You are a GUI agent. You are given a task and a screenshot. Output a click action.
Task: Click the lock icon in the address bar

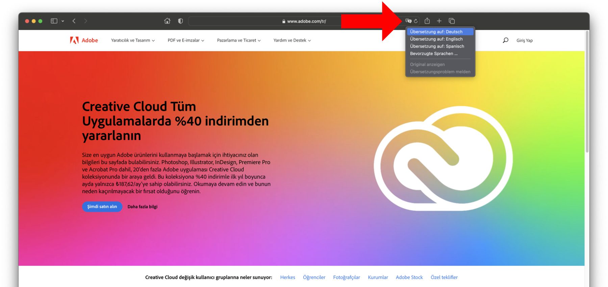click(284, 21)
